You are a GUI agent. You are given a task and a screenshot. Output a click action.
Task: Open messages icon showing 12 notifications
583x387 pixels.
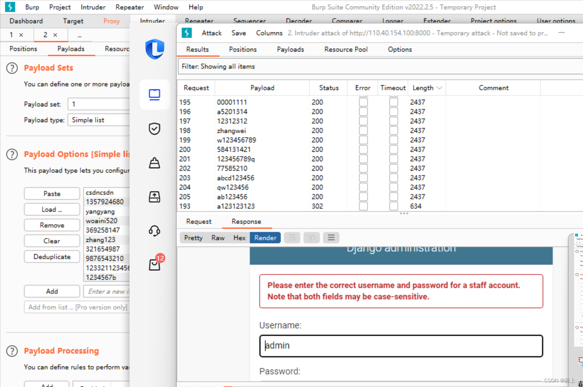tap(154, 263)
